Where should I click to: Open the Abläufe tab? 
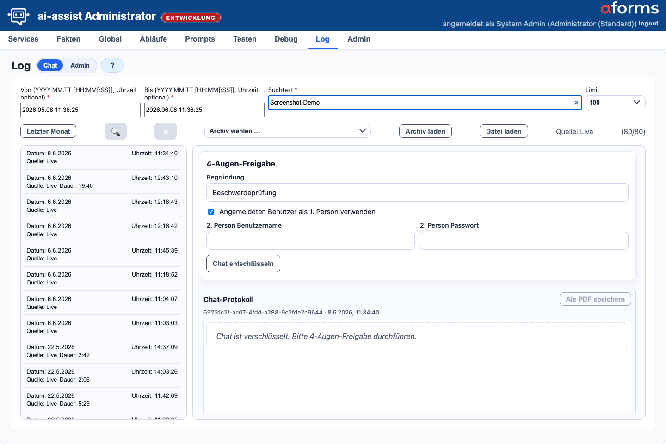tap(153, 39)
